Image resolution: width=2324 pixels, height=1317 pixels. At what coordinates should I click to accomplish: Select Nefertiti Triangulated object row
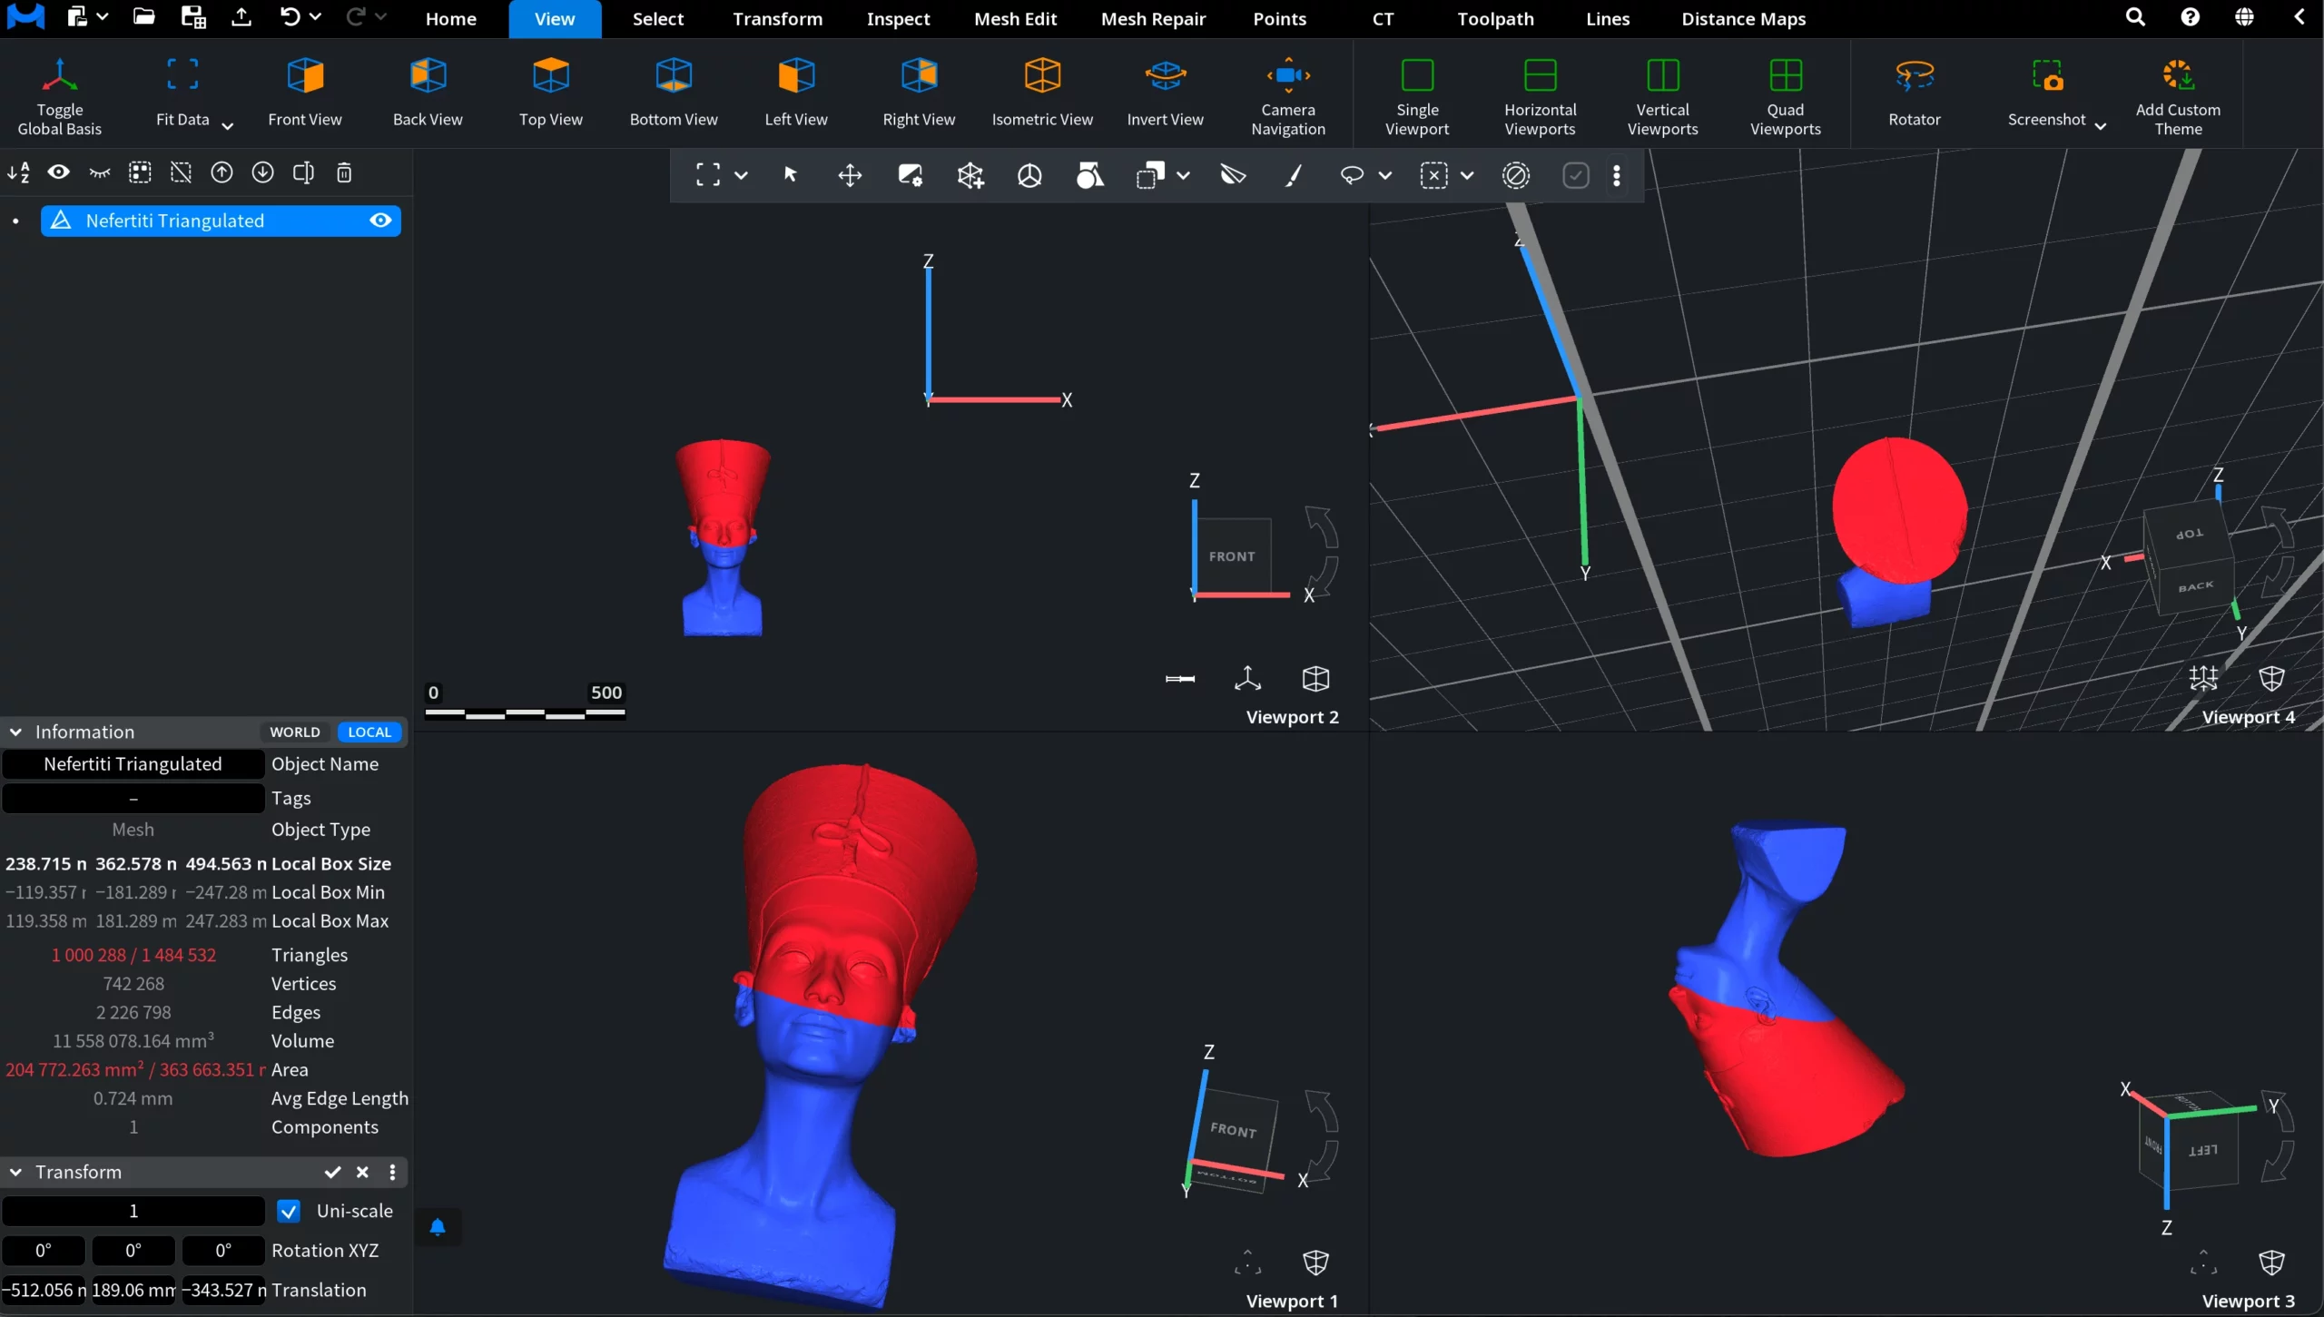coord(221,221)
